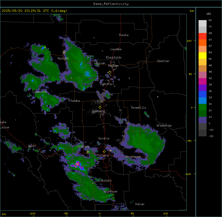Click the Ponoka city label
The image size is (222, 217).
coord(124,35)
